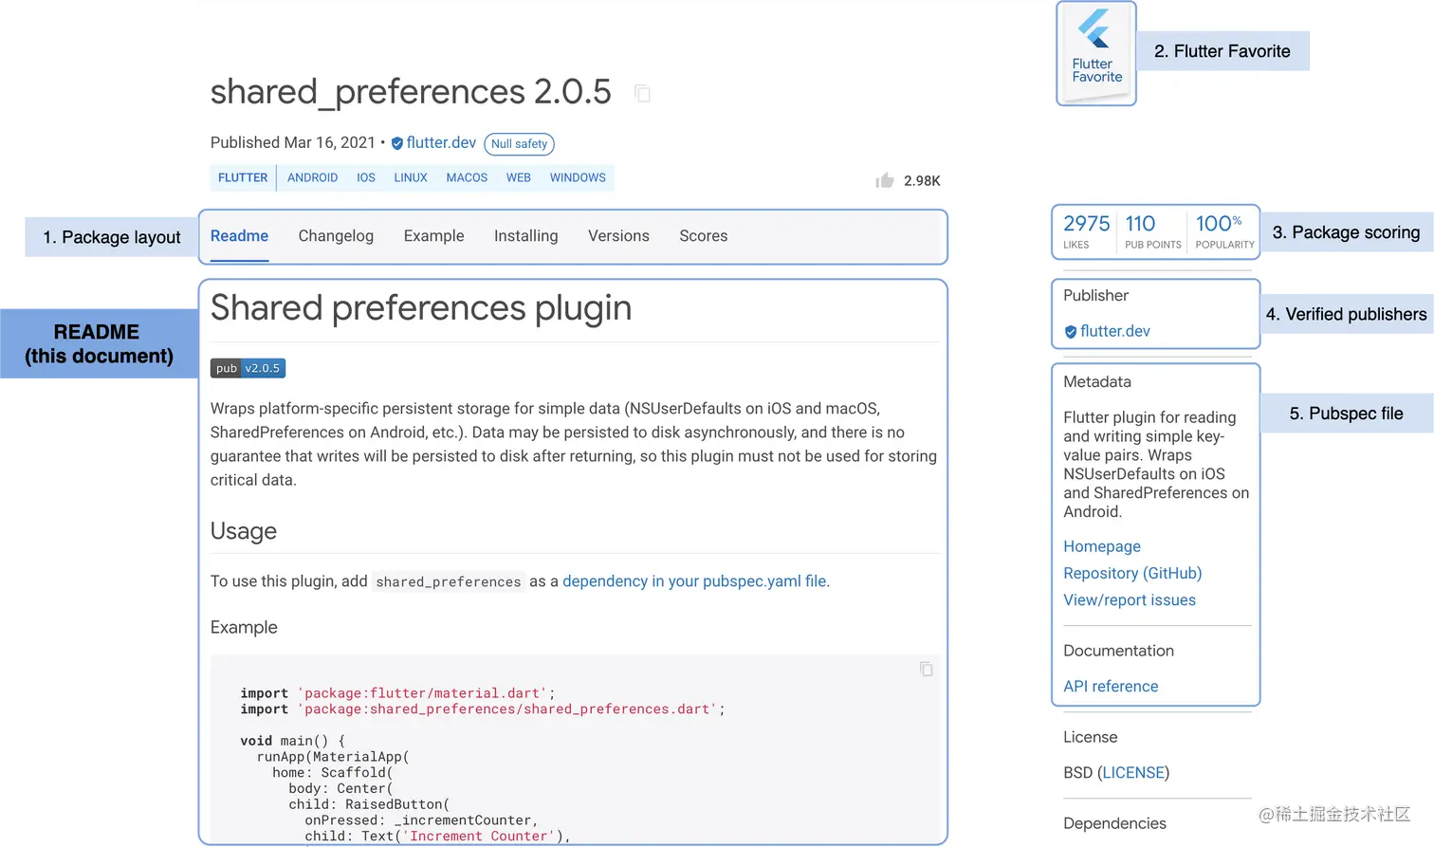Copy package name icon beside shared_preferences 2.0.5
1434x847 pixels.
(643, 93)
